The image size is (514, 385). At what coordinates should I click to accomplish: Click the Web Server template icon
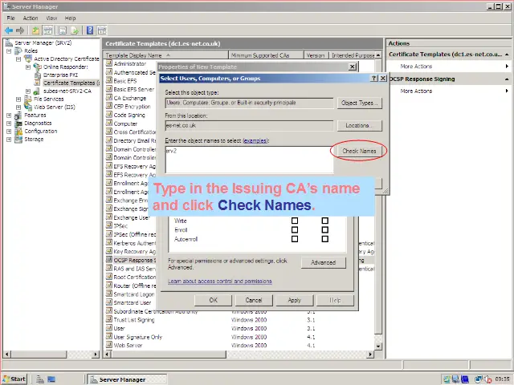click(109, 345)
